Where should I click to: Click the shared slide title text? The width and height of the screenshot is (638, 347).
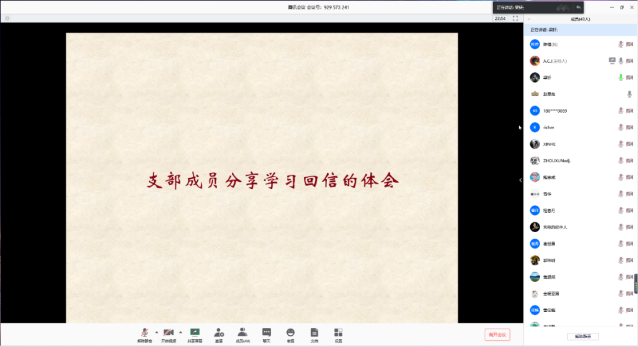[272, 180]
